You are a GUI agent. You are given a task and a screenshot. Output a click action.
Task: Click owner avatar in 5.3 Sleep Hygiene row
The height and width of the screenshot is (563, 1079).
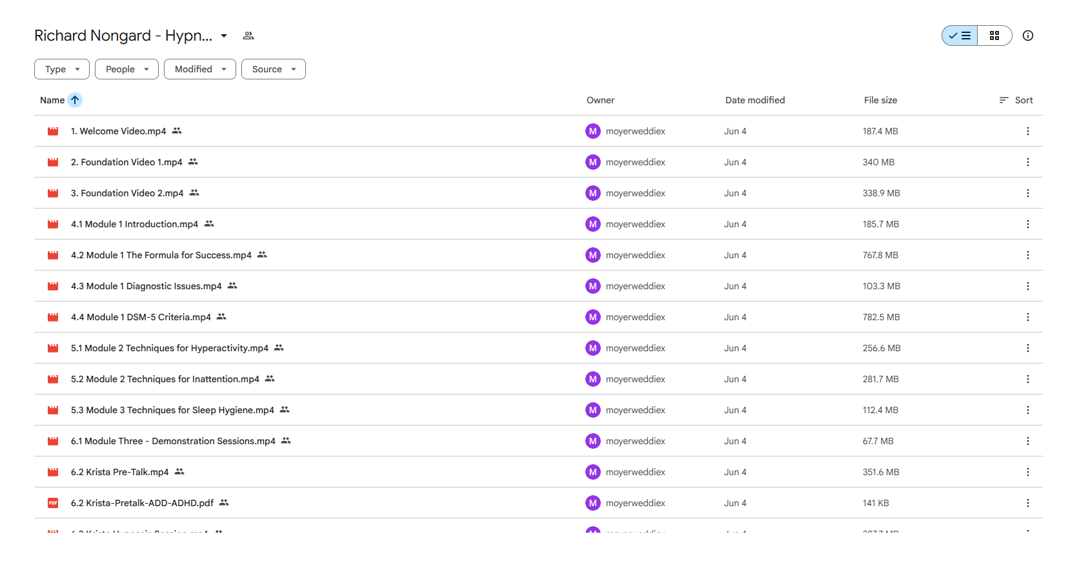(x=593, y=410)
